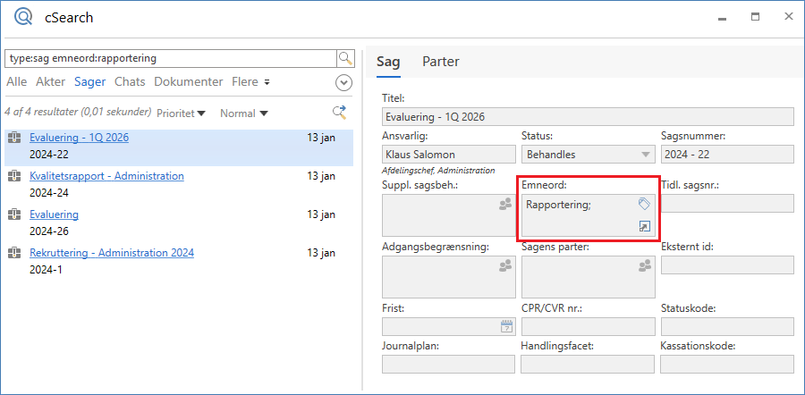Minimize the cSearch window

[x=723, y=18]
